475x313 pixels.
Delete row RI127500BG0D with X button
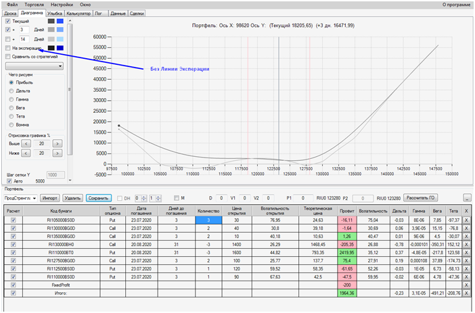click(466, 261)
